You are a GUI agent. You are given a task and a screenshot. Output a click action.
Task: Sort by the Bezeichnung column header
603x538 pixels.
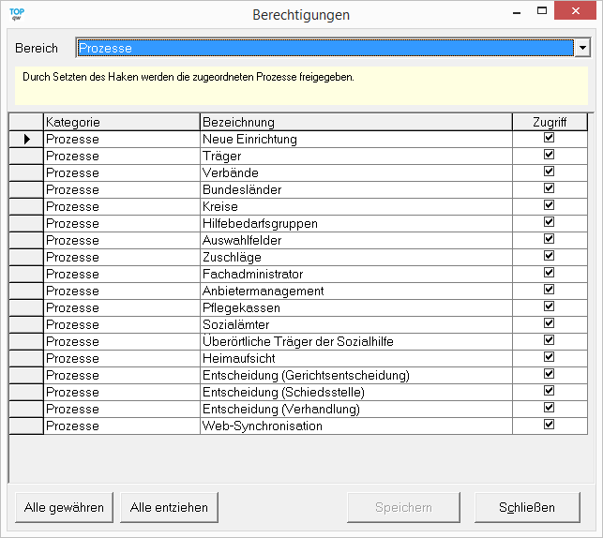(x=355, y=122)
